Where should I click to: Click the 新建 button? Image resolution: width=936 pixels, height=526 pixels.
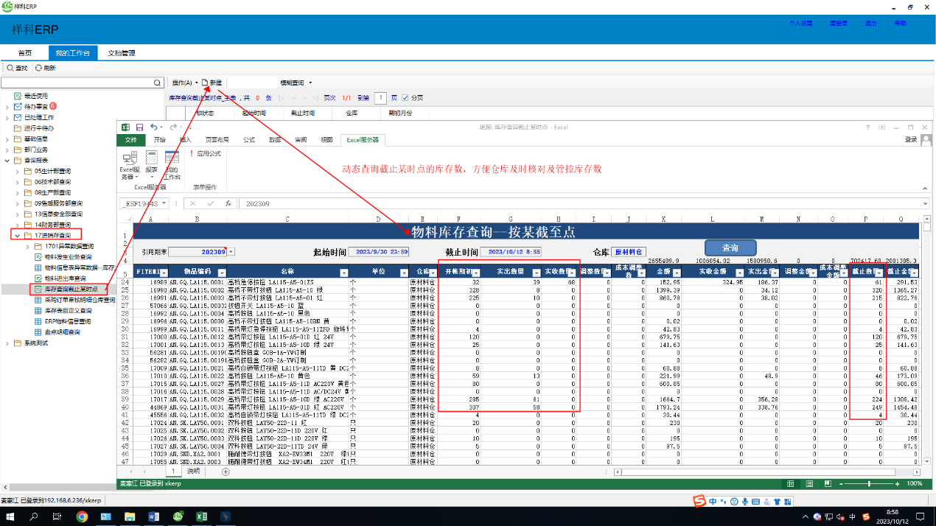[212, 83]
